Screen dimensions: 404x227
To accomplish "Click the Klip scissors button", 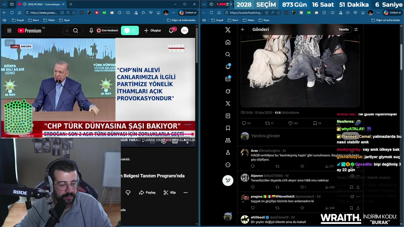I will (170, 192).
